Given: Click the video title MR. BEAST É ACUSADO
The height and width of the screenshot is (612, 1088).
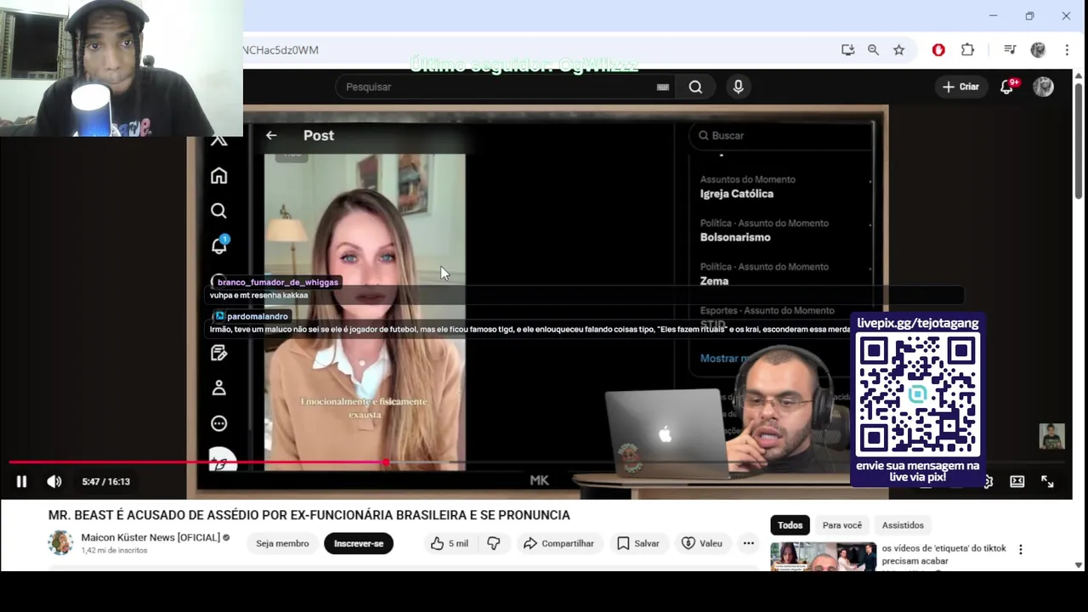Looking at the screenshot, I should click(x=309, y=515).
